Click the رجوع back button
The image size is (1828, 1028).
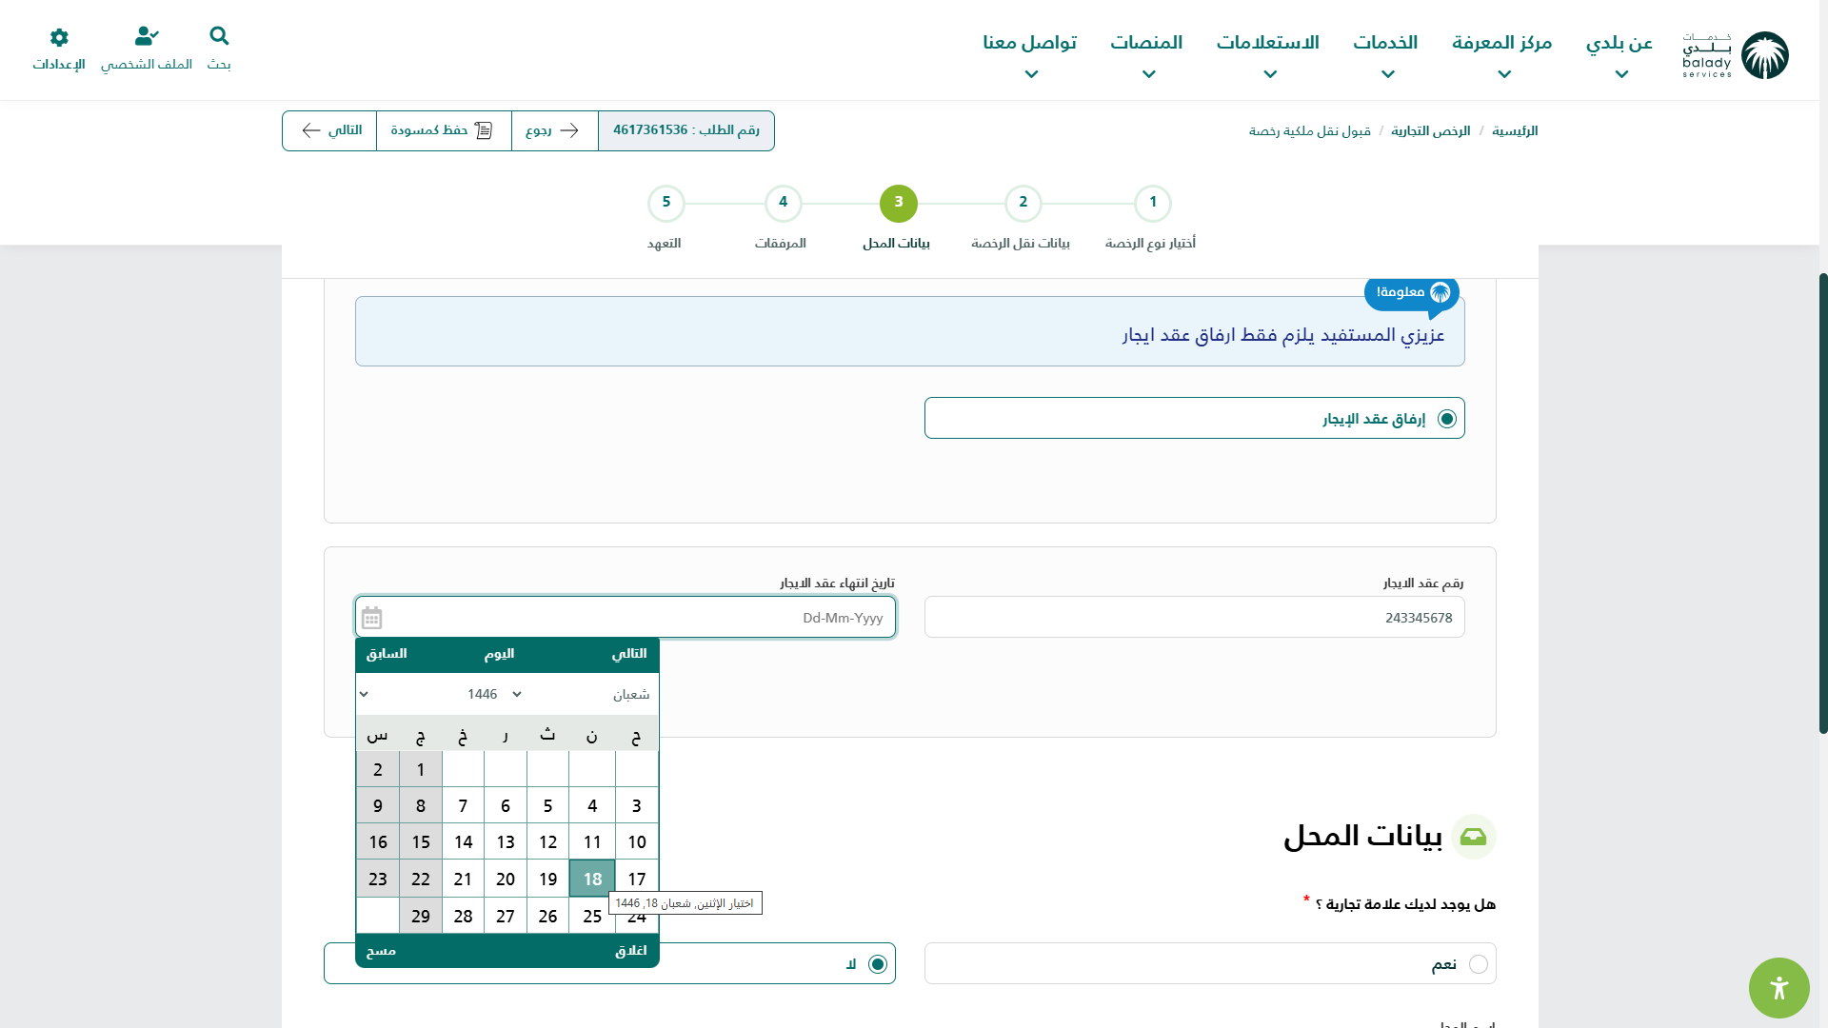pos(553,130)
